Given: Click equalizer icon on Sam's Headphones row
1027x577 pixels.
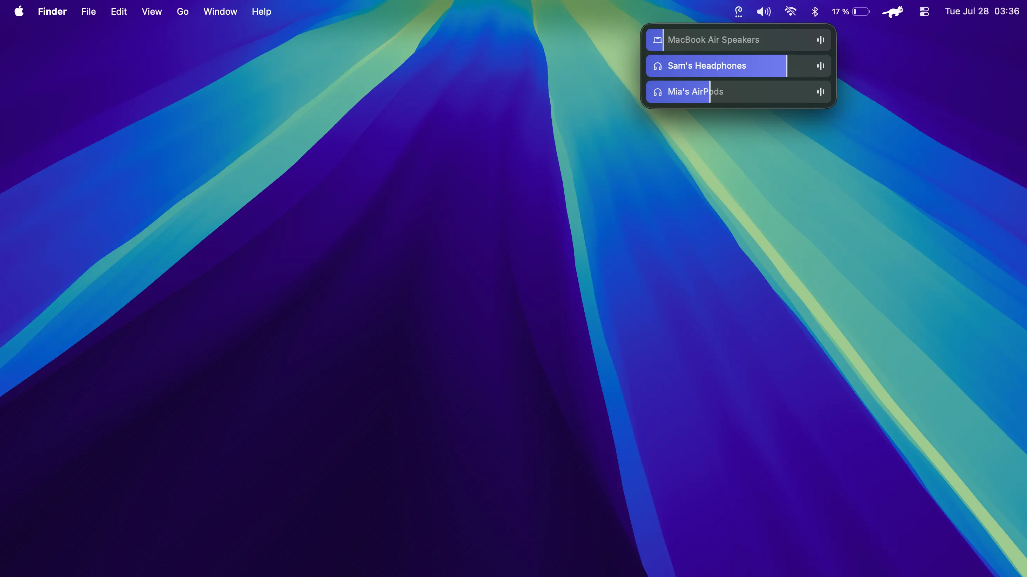Looking at the screenshot, I should tap(820, 66).
